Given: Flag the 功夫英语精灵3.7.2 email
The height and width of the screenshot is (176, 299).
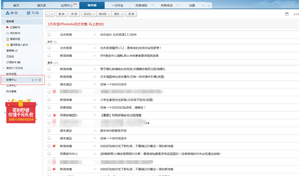Looking at the screenshot, I should tap(95, 48).
